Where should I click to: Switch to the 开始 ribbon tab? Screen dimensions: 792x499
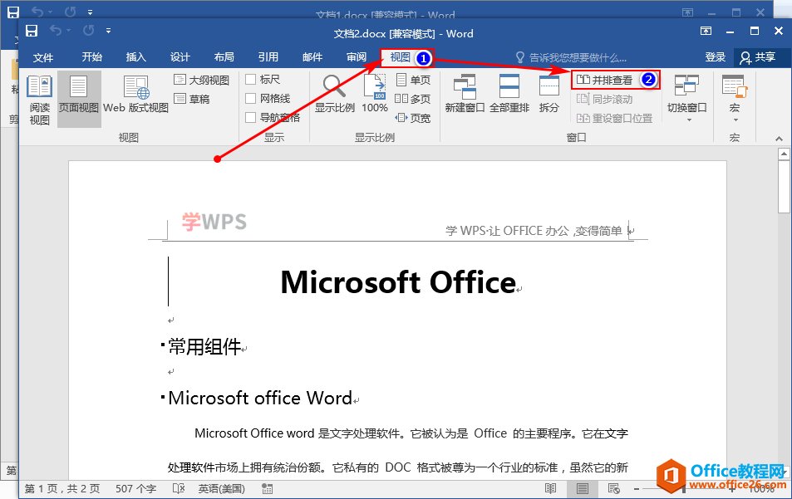click(92, 57)
